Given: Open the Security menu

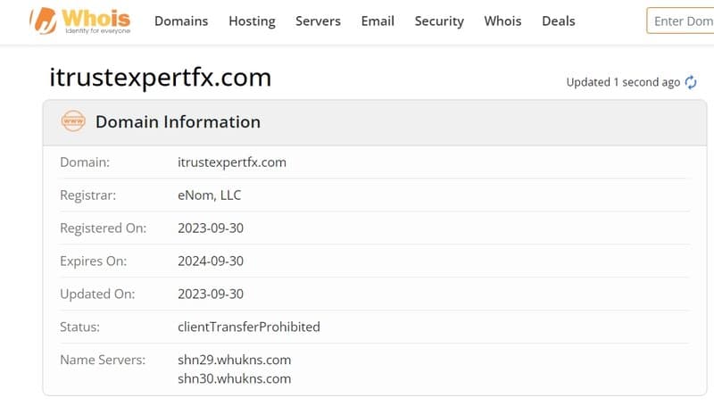Looking at the screenshot, I should (439, 21).
